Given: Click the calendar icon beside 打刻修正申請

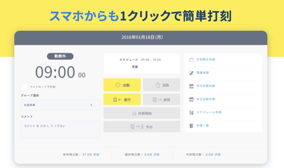Looking at the screenshot, I should point(191,60).
